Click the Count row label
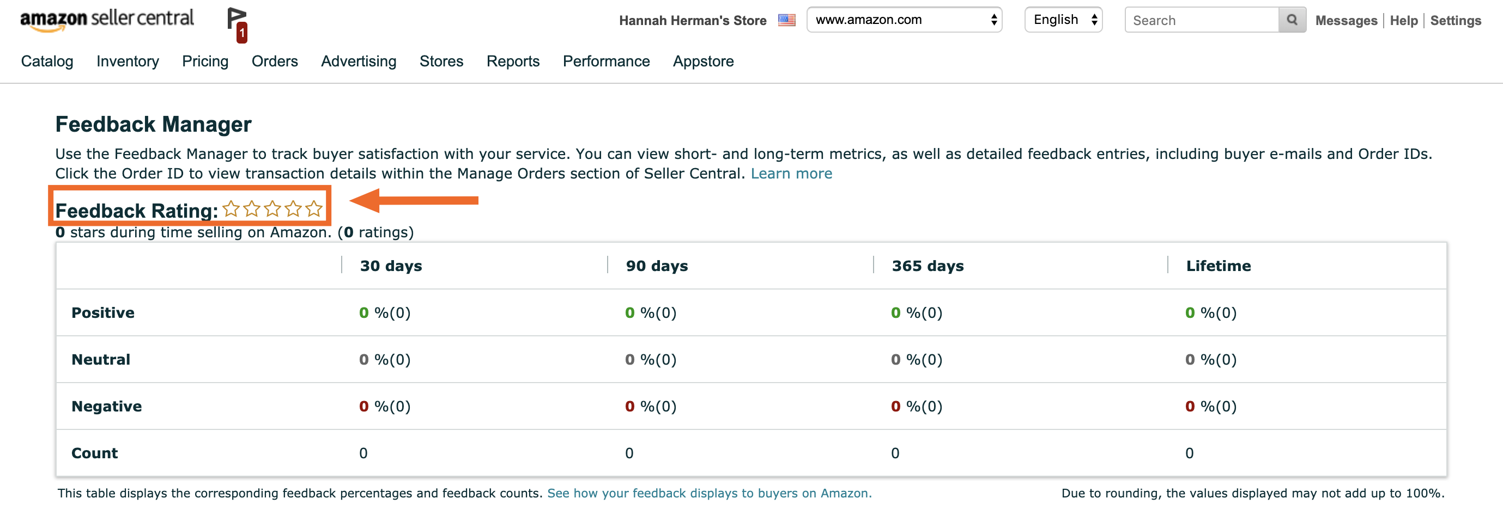This screenshot has height=529, width=1503. click(x=94, y=453)
